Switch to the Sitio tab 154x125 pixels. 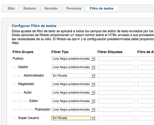tap(11, 8)
